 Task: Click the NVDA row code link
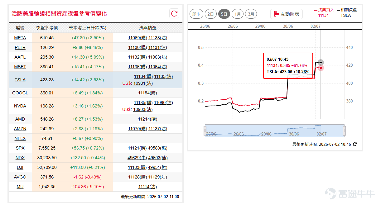point(20,106)
